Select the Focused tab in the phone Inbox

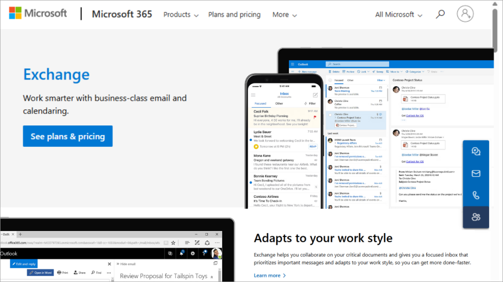click(x=260, y=104)
